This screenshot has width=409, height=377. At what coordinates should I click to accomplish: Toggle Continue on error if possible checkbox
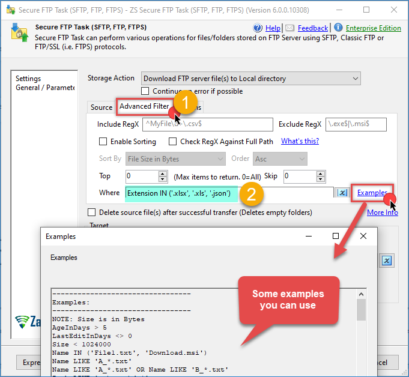tap(145, 91)
